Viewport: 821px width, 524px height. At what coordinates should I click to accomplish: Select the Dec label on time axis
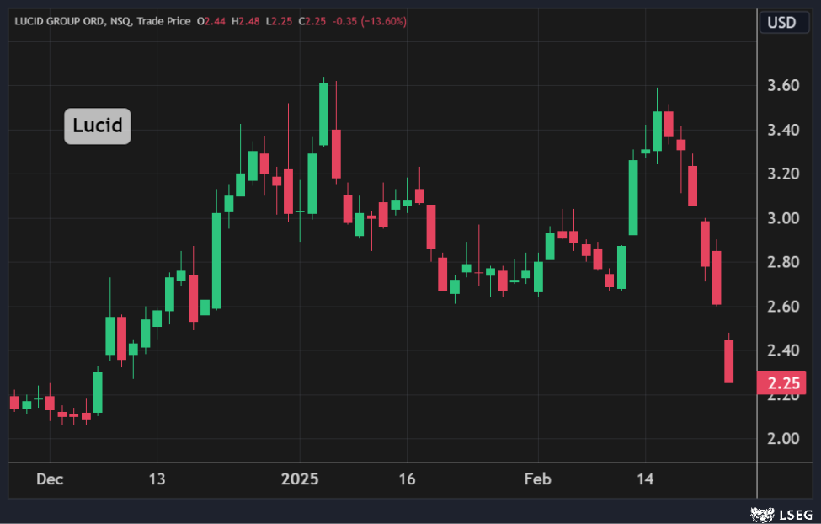pos(49,479)
